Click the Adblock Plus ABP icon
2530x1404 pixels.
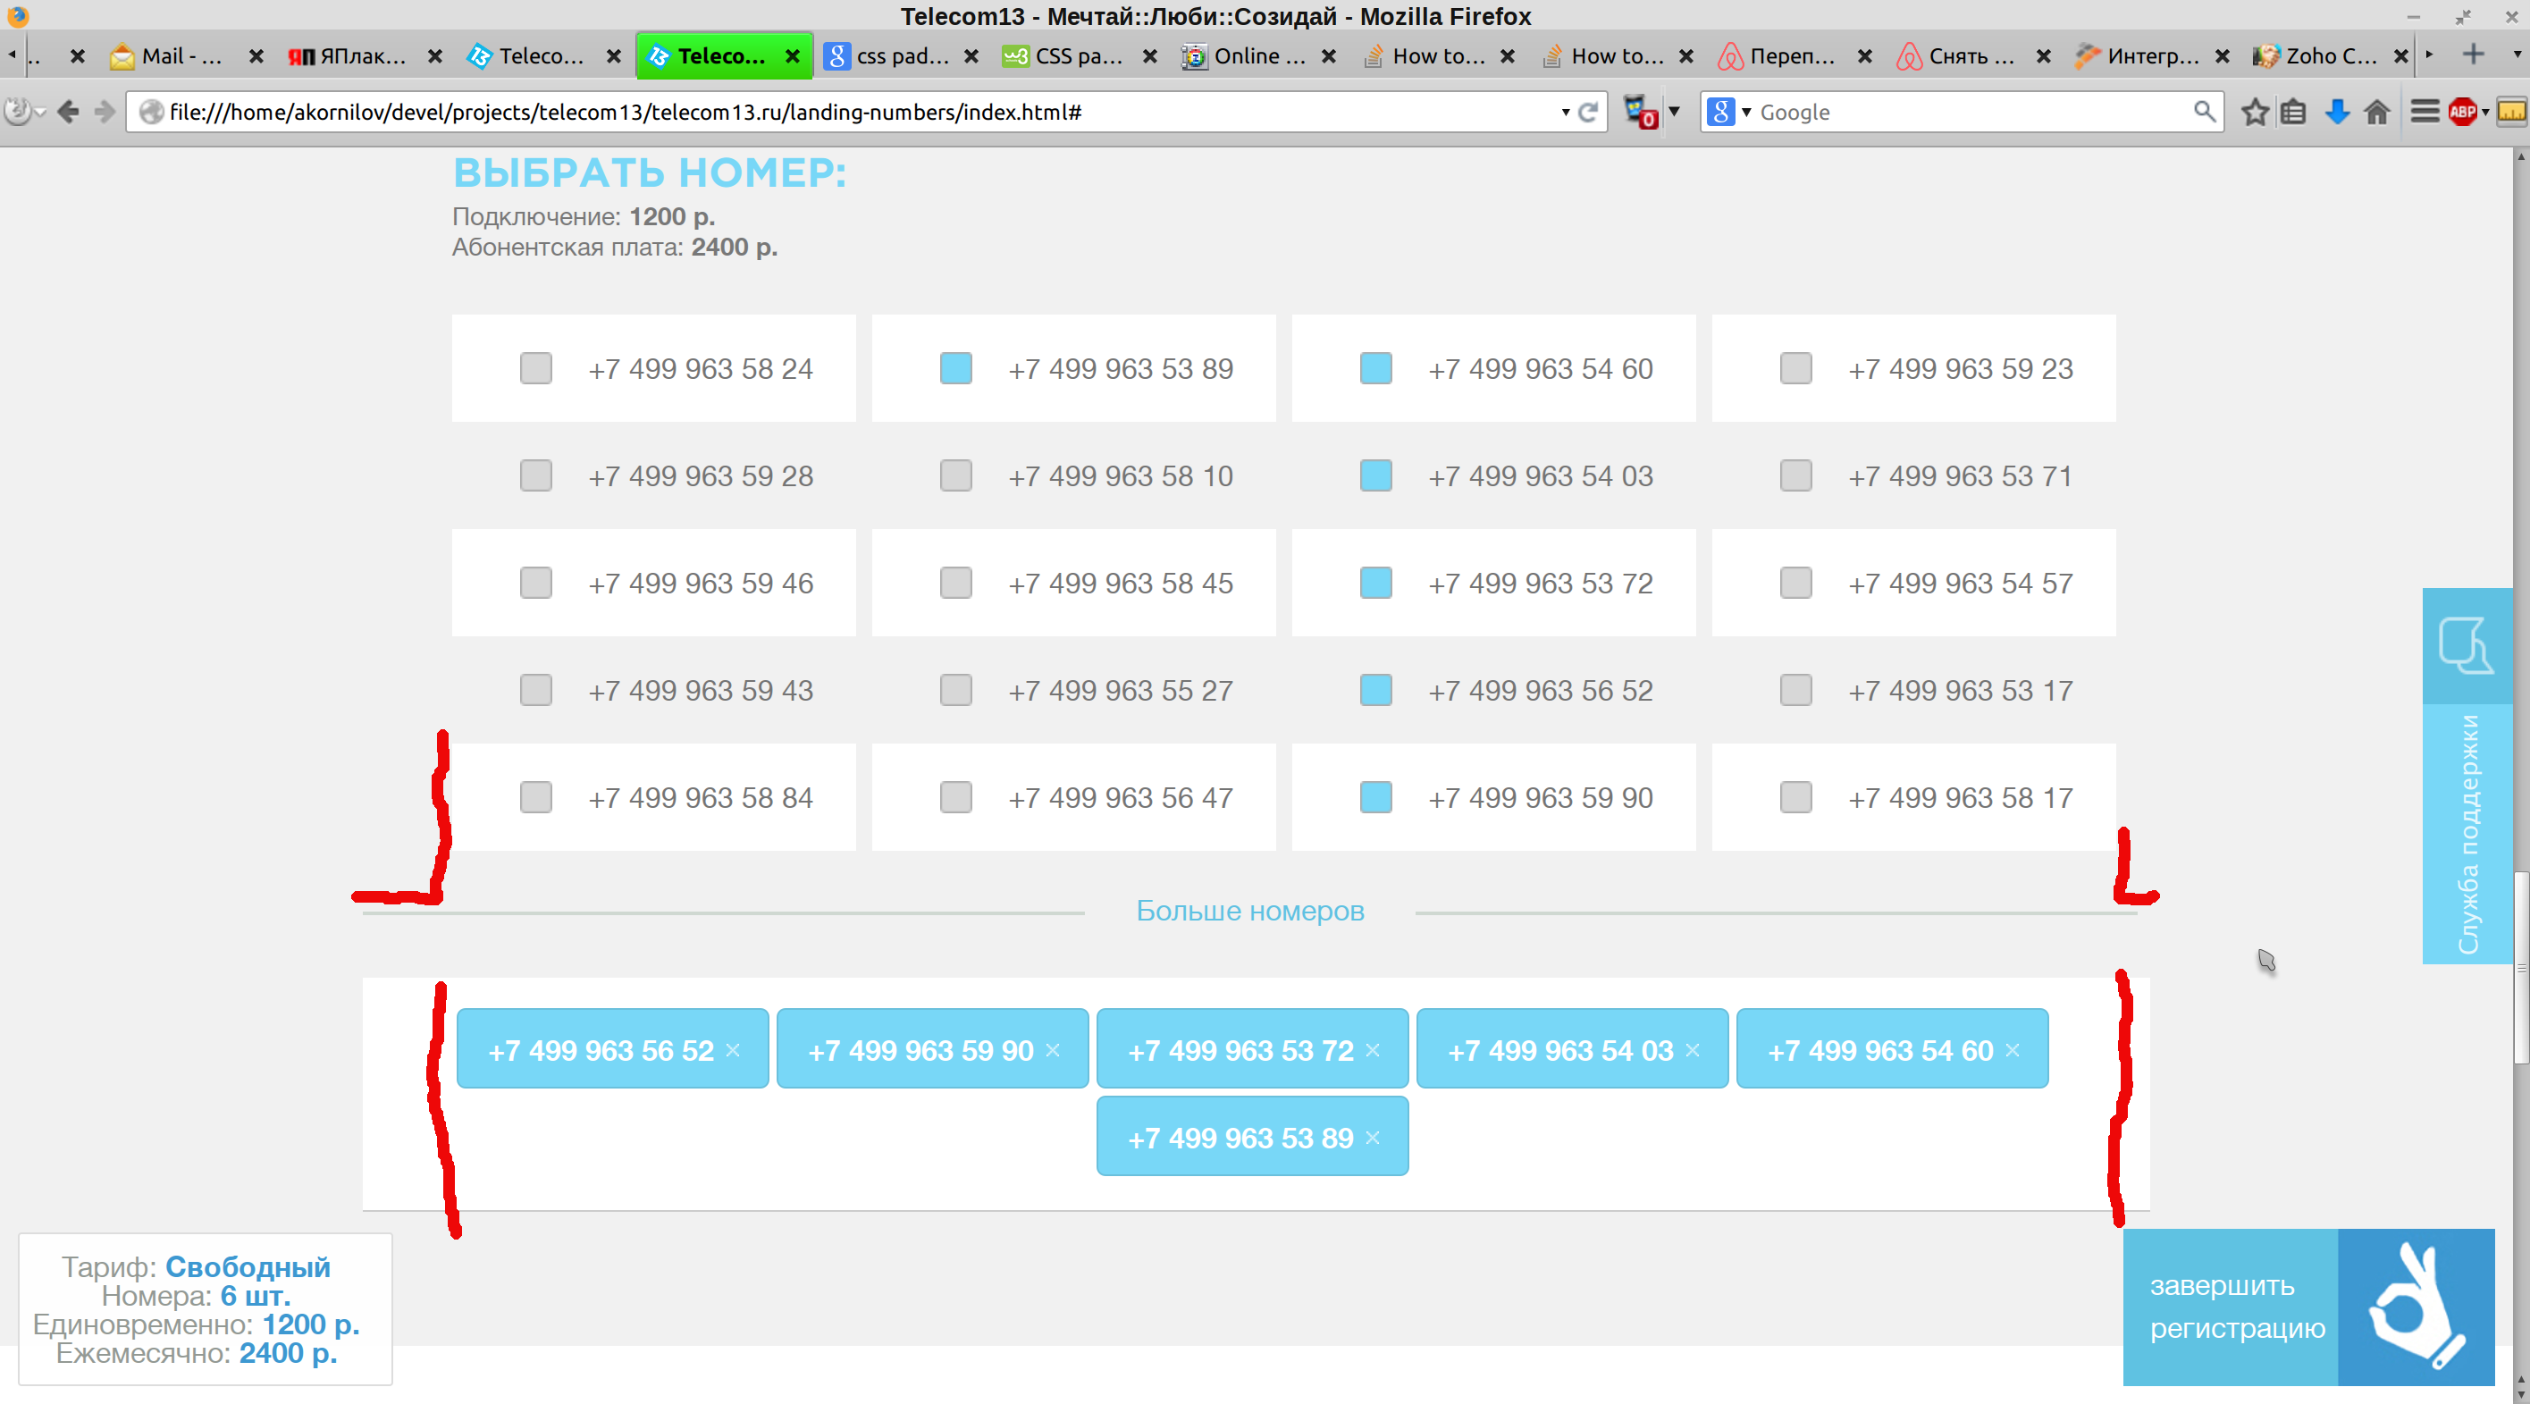[x=2461, y=112]
